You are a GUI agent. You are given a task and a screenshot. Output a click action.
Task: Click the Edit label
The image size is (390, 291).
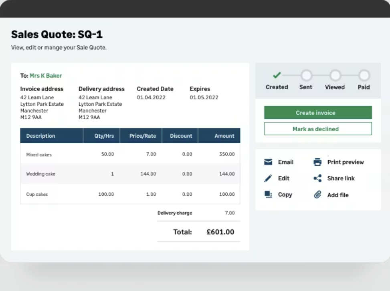[283, 178]
